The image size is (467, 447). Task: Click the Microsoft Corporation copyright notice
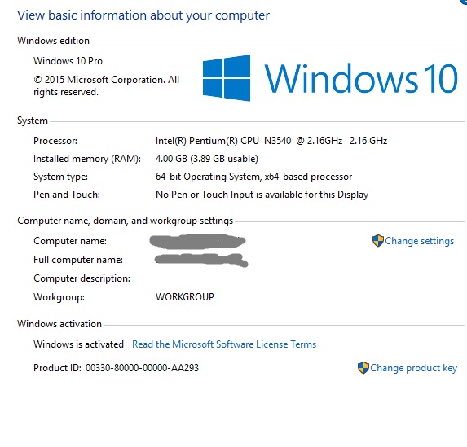point(106,86)
